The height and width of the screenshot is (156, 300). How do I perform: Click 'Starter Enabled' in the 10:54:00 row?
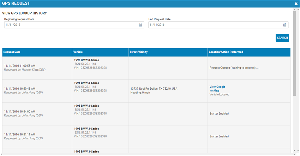(219, 113)
